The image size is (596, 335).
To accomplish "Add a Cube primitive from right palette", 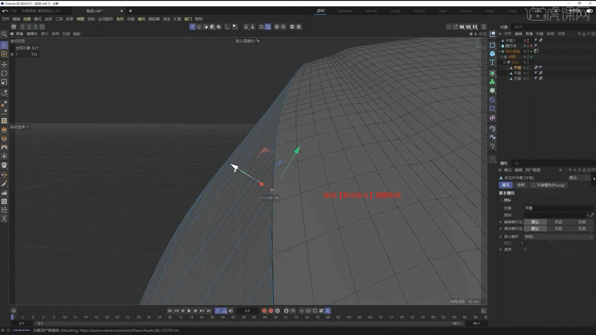I will (492, 54).
